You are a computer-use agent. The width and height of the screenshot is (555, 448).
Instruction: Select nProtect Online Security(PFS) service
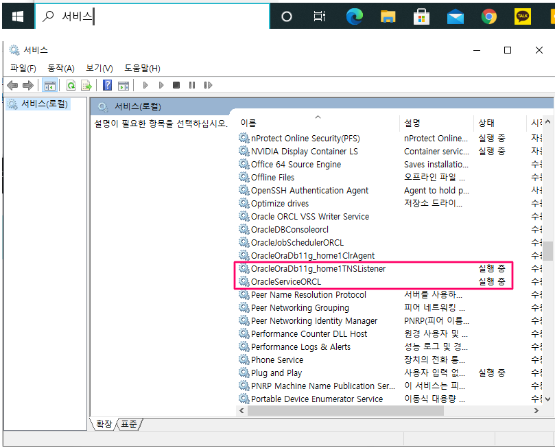tap(305, 139)
